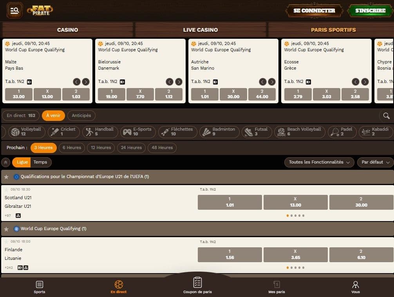Open the Par défaut sort dropdown

375,162
